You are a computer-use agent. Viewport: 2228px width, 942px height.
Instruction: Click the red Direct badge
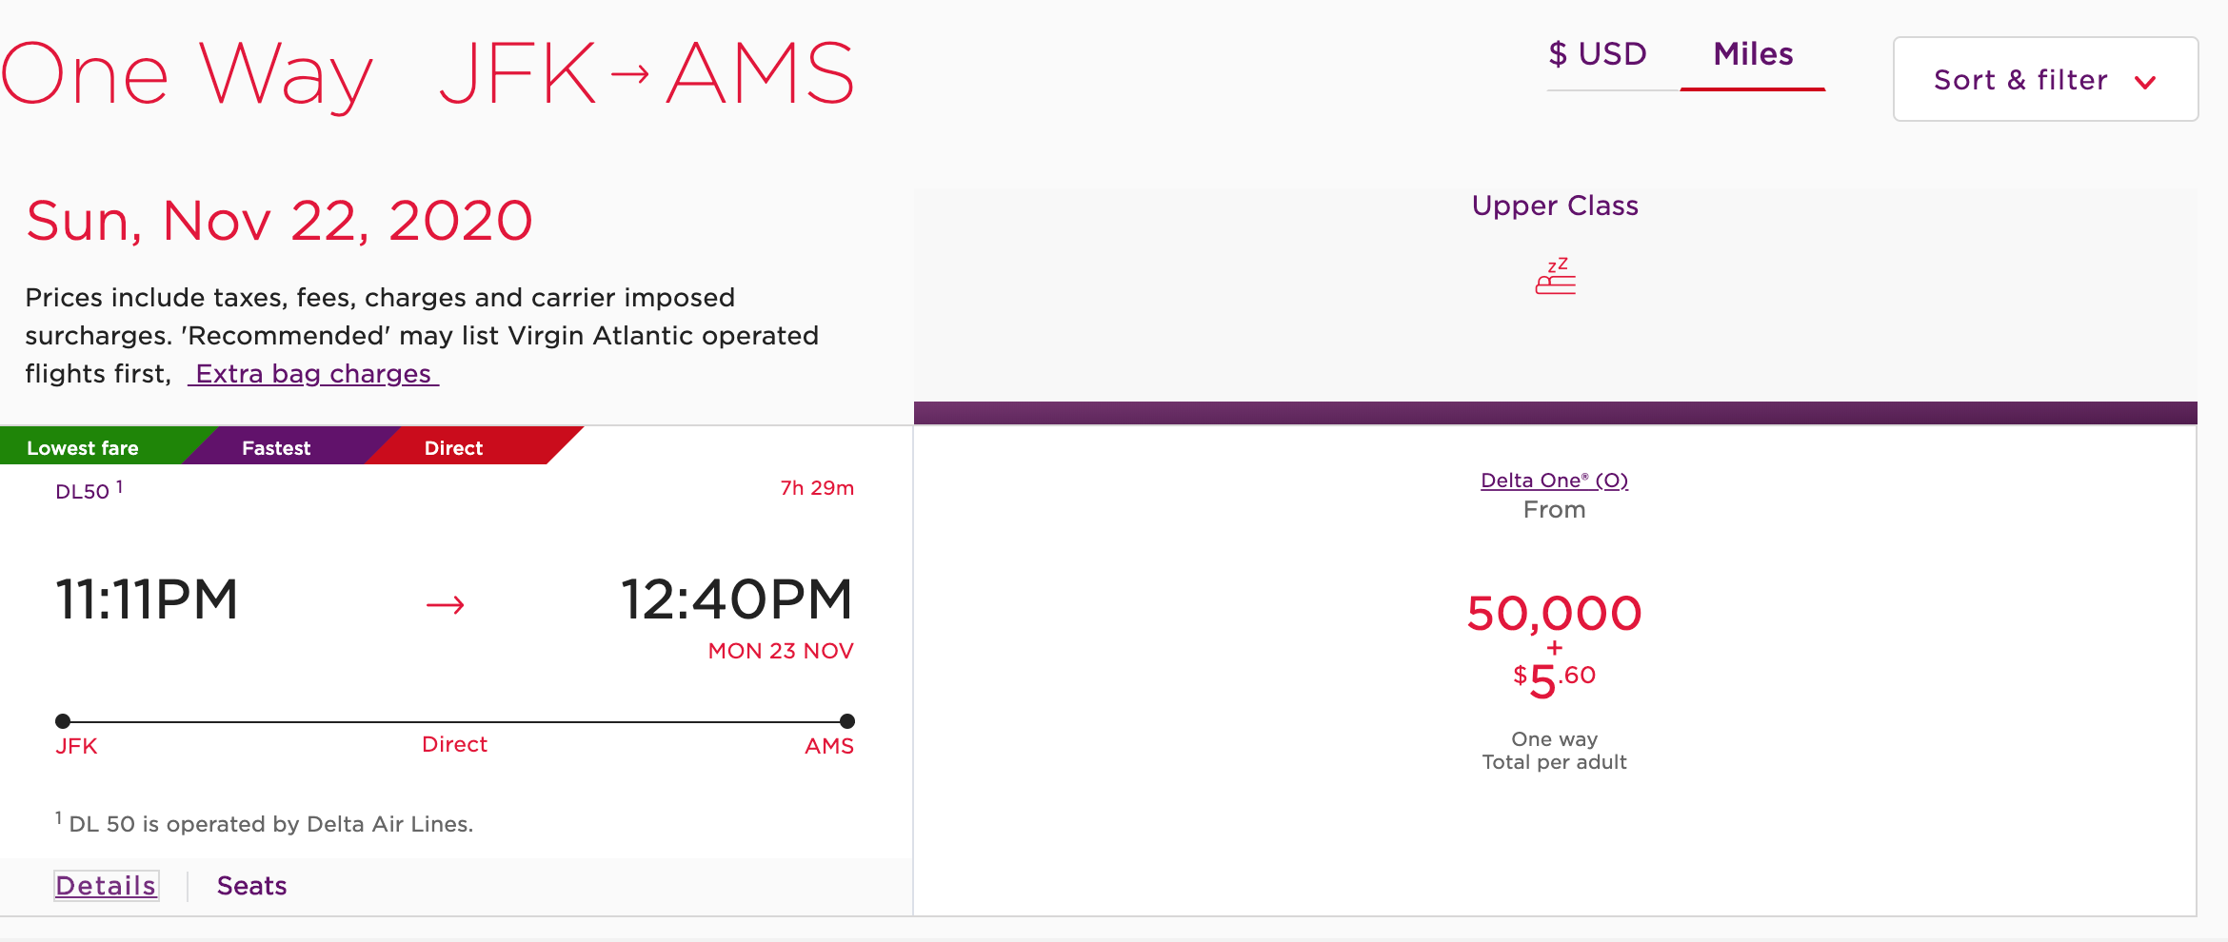point(453,448)
